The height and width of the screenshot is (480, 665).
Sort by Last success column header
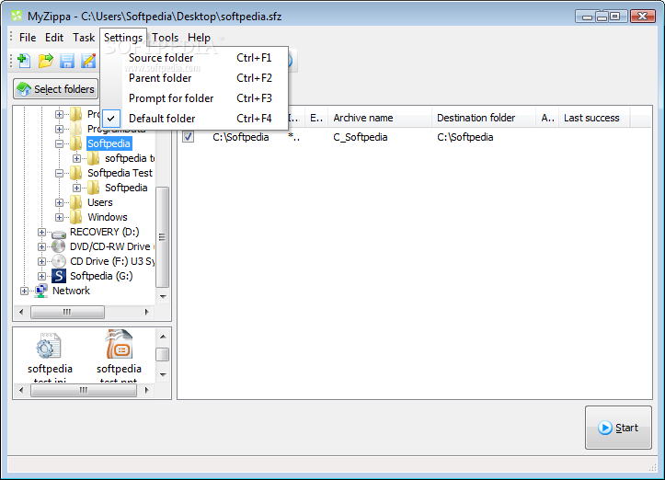[594, 118]
